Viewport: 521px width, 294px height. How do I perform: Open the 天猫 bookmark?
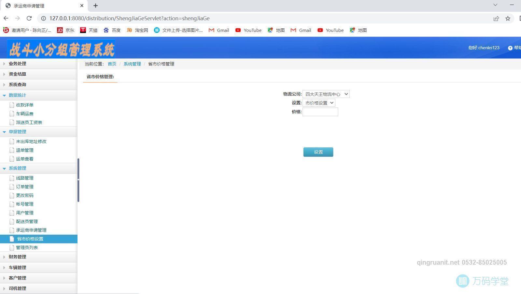click(89, 30)
